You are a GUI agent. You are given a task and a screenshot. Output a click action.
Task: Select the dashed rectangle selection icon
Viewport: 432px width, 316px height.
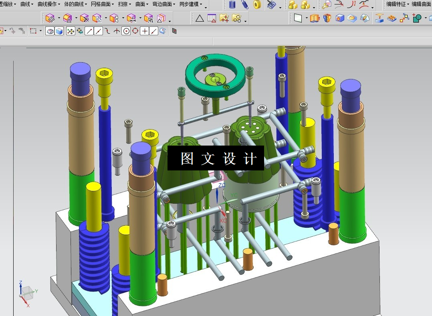click(33, 31)
